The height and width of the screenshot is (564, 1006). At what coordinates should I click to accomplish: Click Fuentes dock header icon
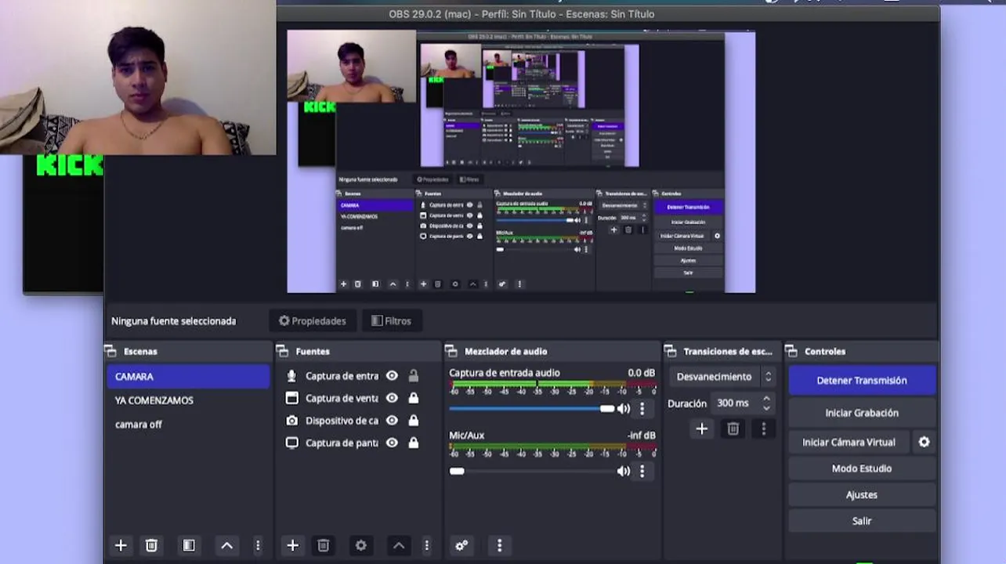pos(283,352)
